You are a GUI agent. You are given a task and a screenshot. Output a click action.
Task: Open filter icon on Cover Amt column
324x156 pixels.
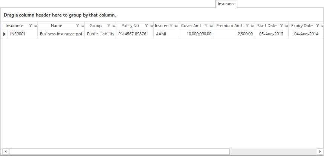pyautogui.click(x=206, y=26)
